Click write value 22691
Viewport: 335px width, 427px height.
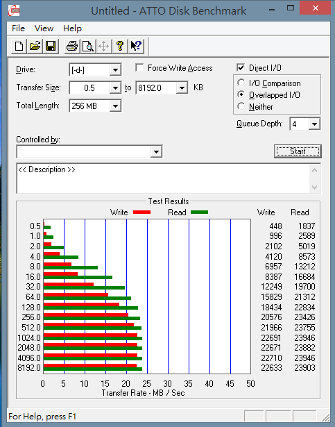271,337
